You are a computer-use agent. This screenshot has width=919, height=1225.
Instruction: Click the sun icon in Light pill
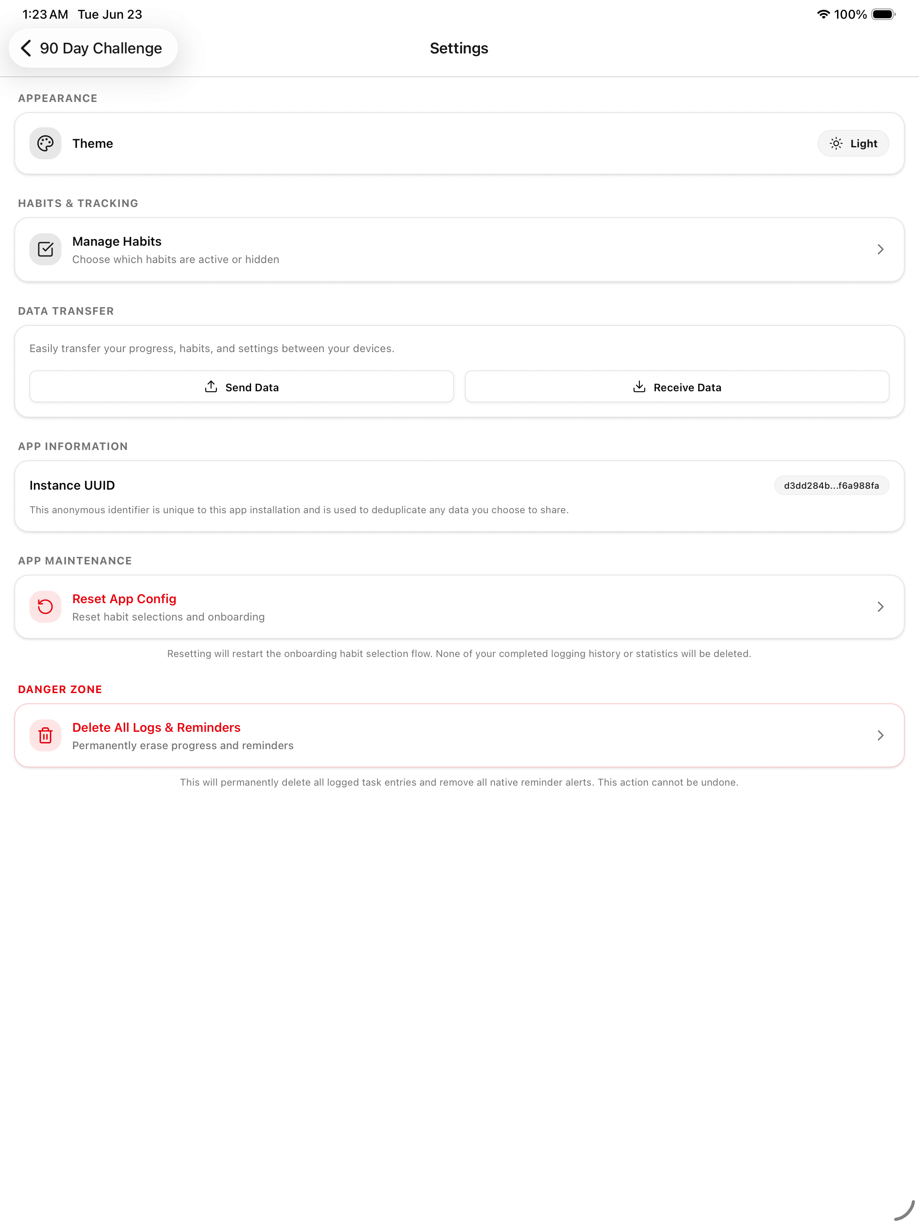click(836, 143)
